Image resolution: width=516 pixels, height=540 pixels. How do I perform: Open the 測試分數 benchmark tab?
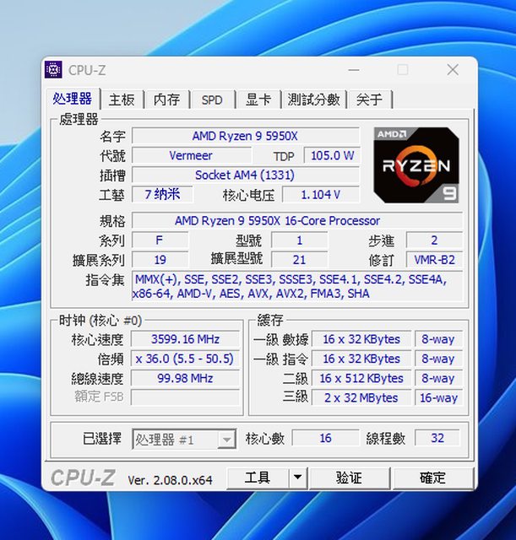click(x=313, y=100)
